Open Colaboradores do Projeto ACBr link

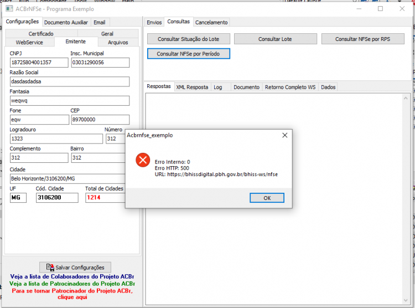click(x=72, y=276)
